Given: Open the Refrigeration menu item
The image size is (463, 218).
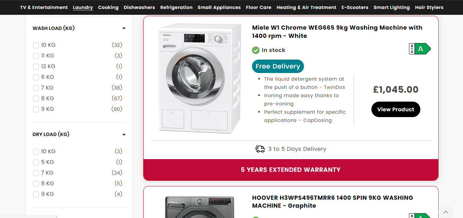Looking at the screenshot, I should 176,7.
